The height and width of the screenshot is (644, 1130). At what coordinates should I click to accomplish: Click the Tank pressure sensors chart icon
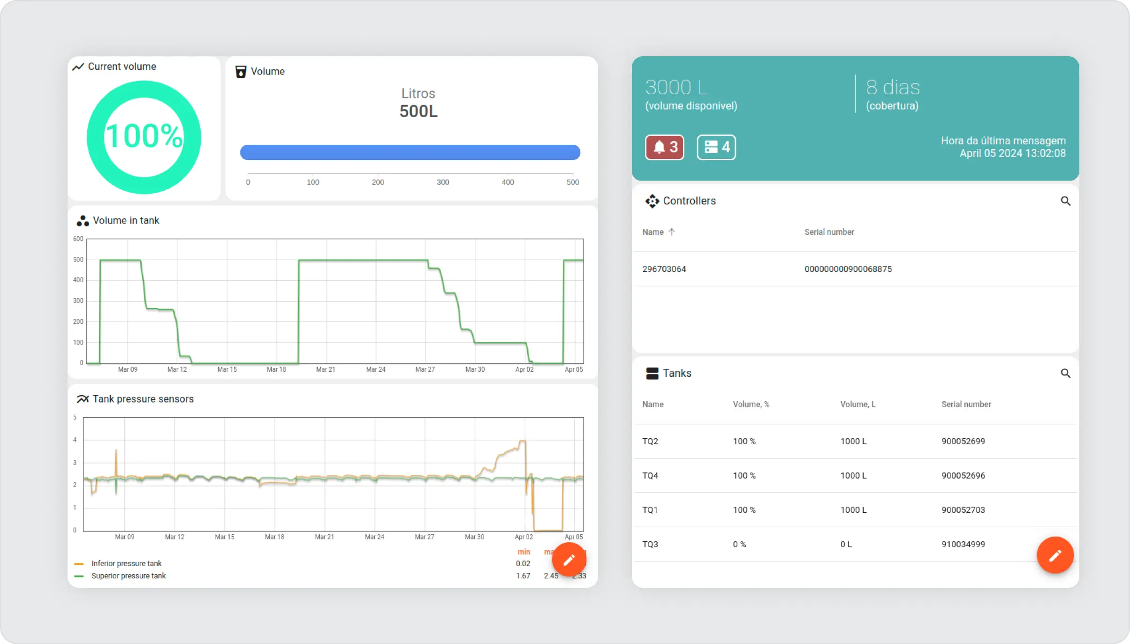coord(82,399)
